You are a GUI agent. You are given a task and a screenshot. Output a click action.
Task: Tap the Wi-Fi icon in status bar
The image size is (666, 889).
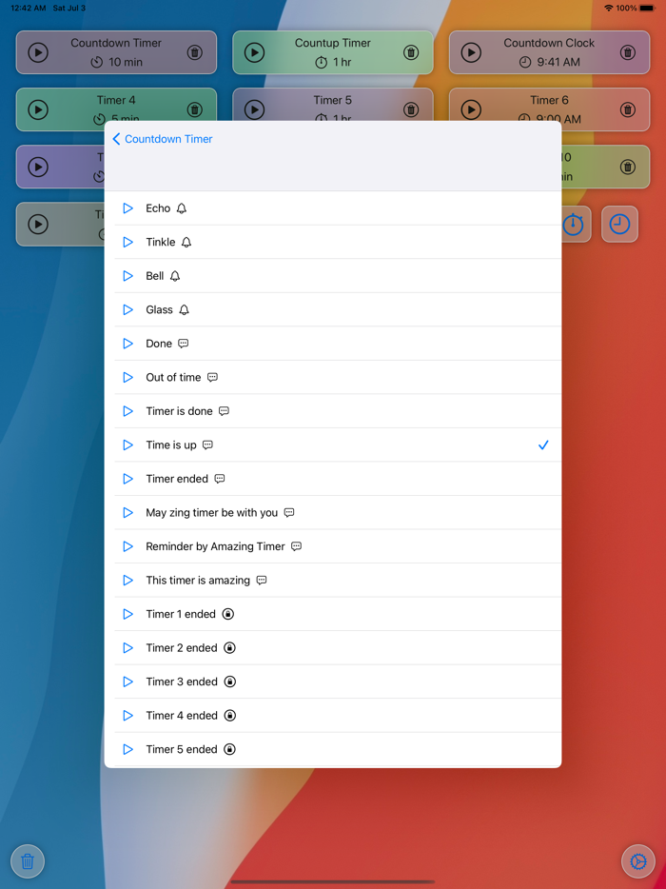609,8
